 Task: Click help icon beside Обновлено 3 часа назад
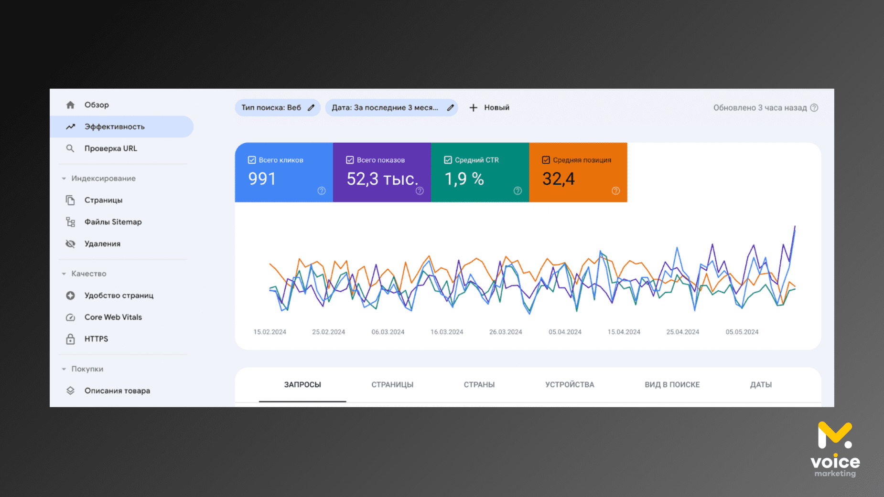[x=814, y=108]
